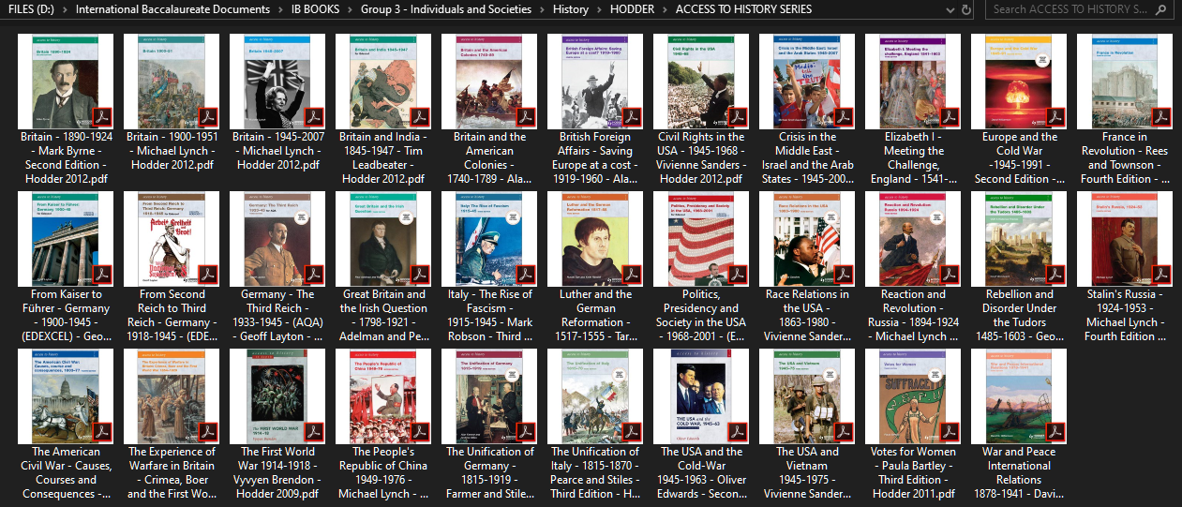Click file name The First World War 1914-1918
Screen dimensions: 1182x507
(277, 472)
